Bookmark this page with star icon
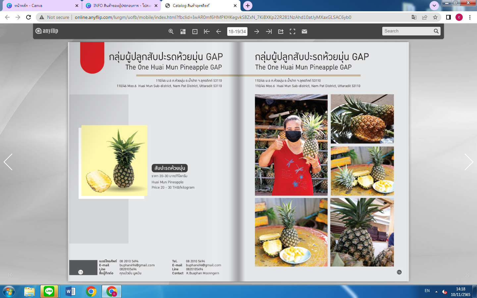 pos(435,17)
